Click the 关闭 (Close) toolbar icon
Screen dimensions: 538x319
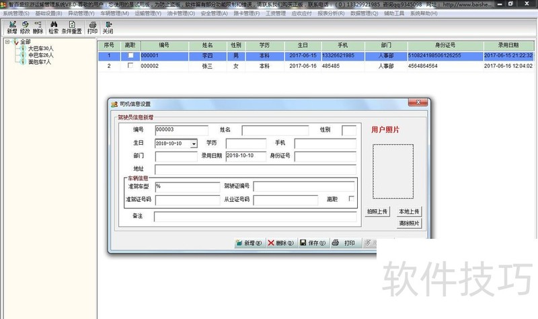click(108, 27)
